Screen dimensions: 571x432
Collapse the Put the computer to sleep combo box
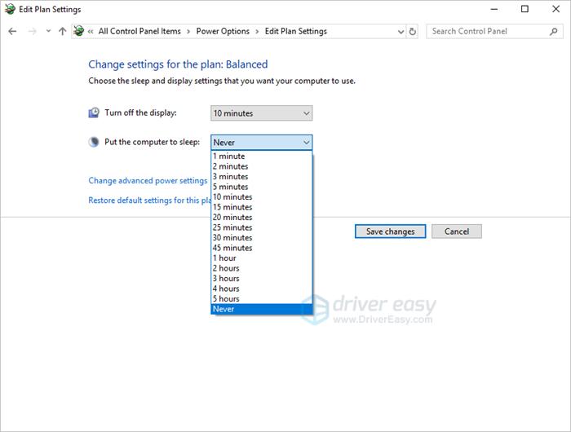click(262, 143)
